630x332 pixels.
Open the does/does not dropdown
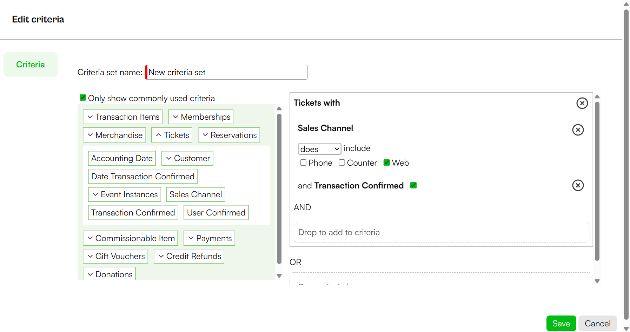pos(319,149)
